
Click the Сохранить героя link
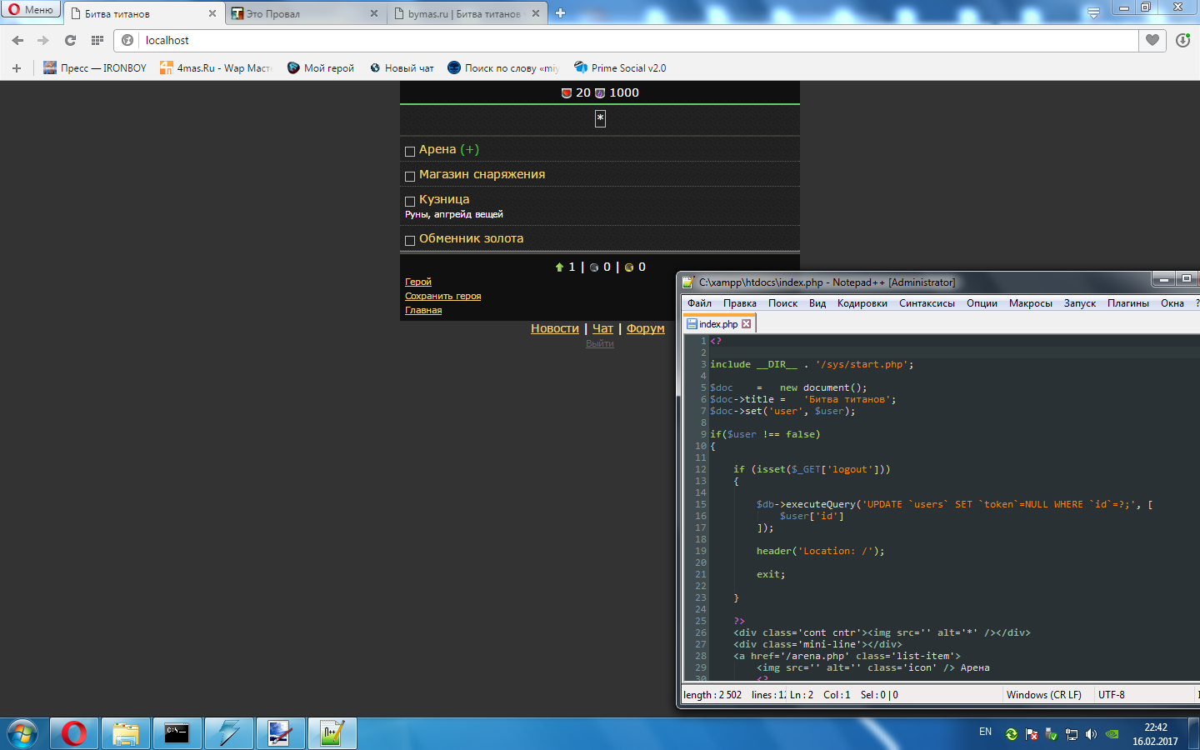tap(442, 296)
